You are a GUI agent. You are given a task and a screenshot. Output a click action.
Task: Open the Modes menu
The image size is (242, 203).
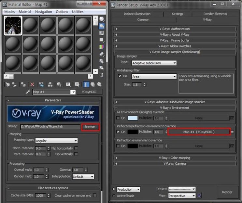[x=9, y=12]
